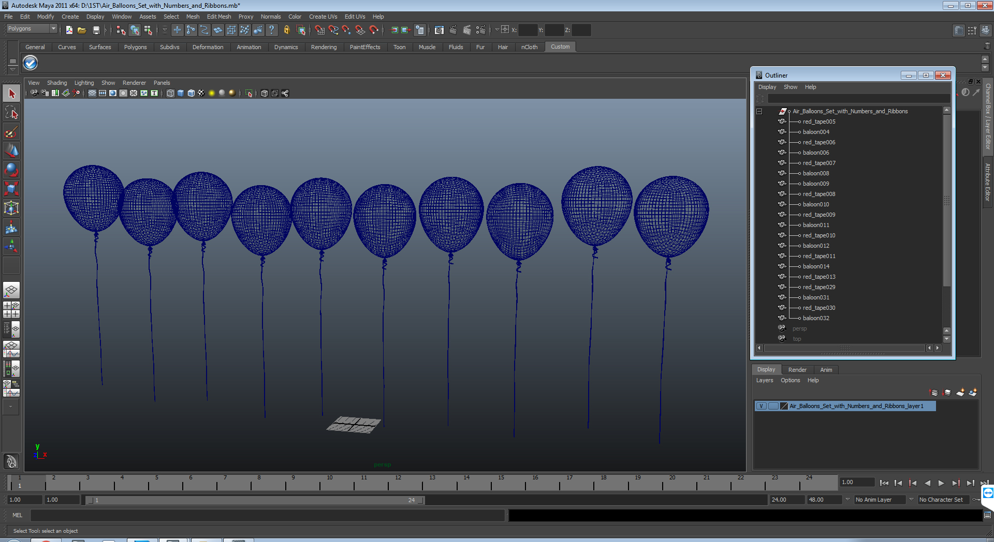
Task: Open the No Character Set dropdown arrow
Action: click(x=912, y=500)
